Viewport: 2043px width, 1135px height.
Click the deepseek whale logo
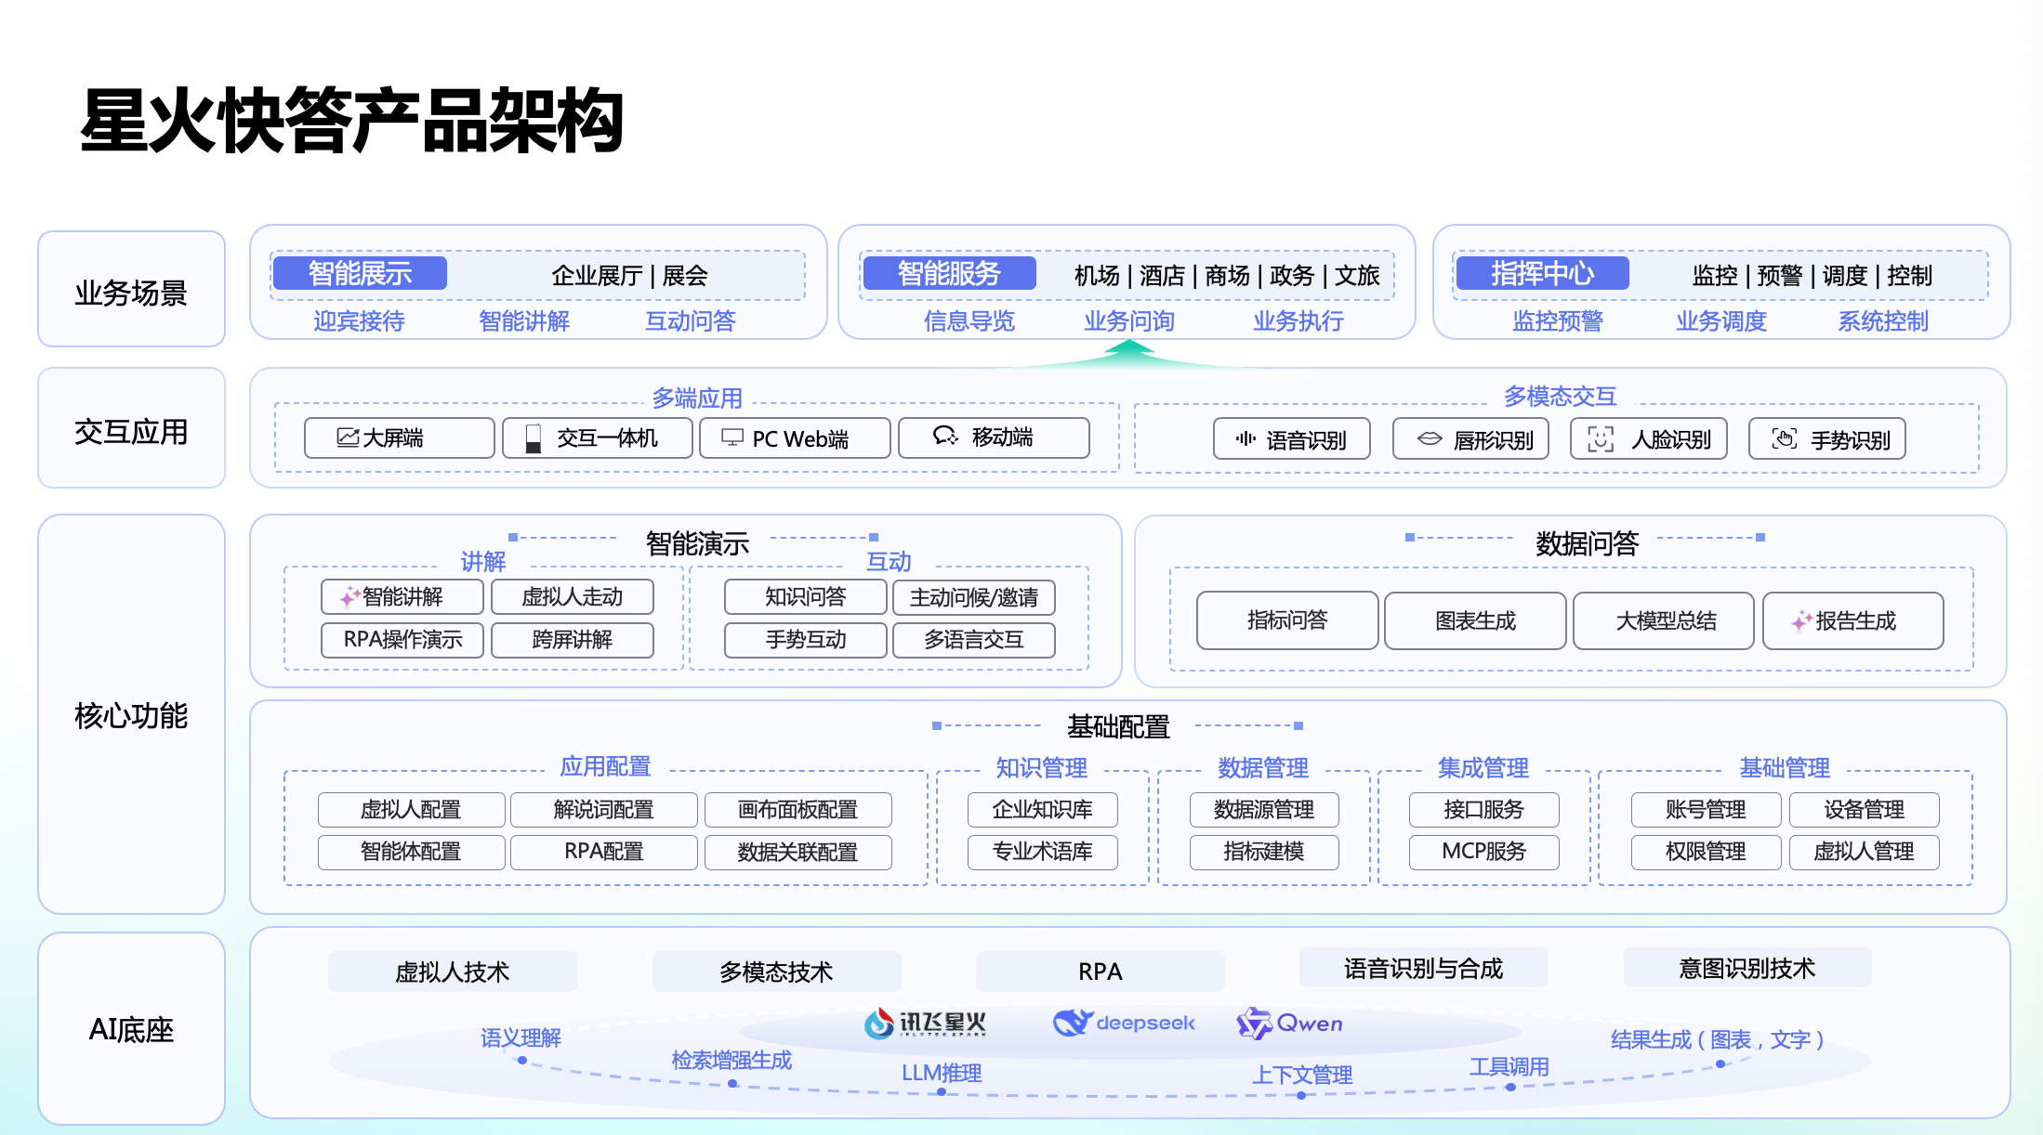point(1072,1023)
